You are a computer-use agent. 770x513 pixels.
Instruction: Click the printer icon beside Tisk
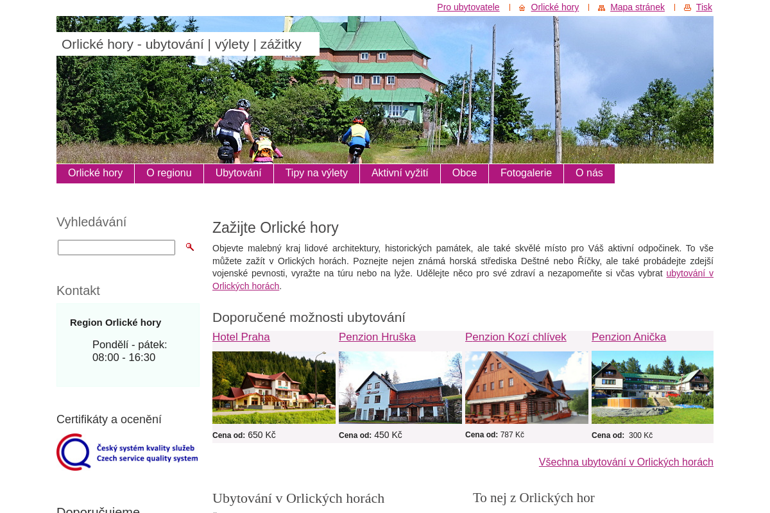coord(687,7)
